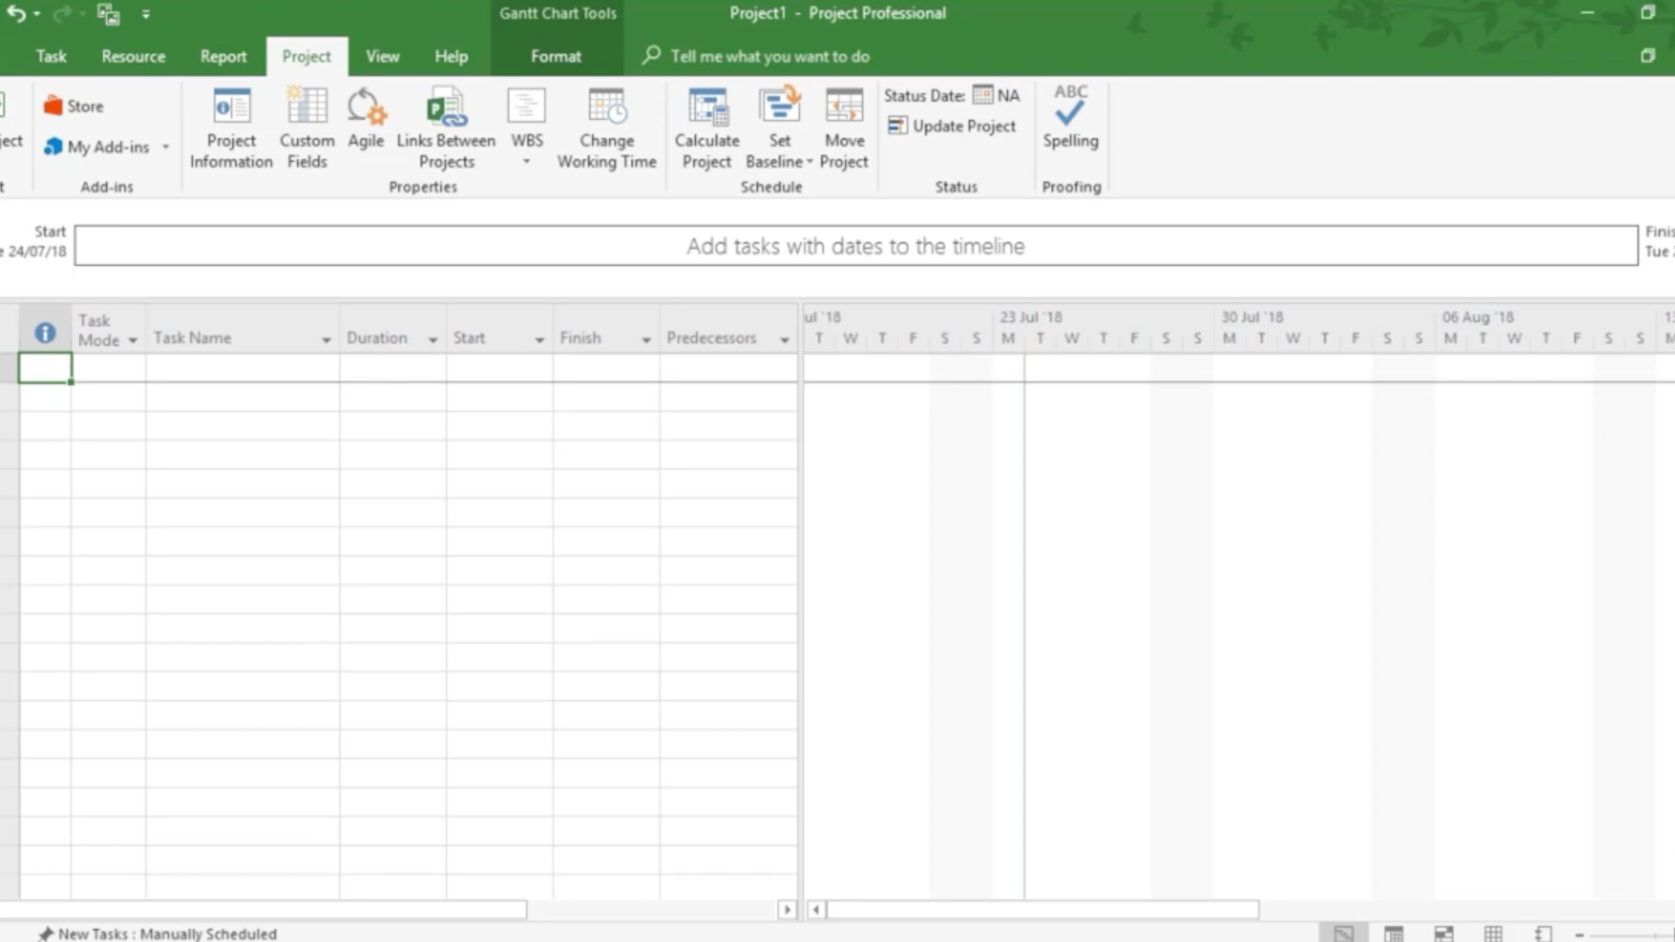This screenshot has height=942, width=1675.
Task: Open Task Name column filter arrow
Action: [326, 340]
